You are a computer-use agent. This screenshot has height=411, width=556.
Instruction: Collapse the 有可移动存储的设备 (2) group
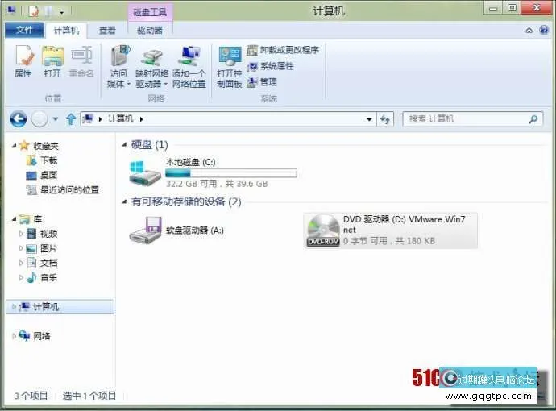click(124, 201)
